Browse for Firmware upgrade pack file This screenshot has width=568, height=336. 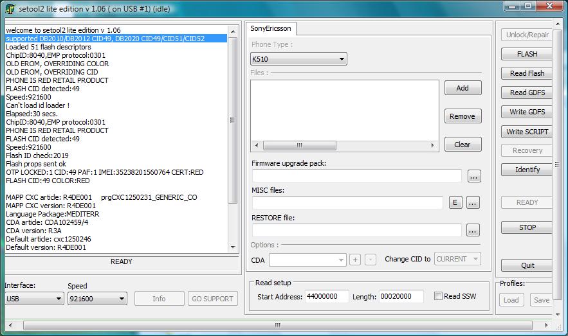coord(474,176)
